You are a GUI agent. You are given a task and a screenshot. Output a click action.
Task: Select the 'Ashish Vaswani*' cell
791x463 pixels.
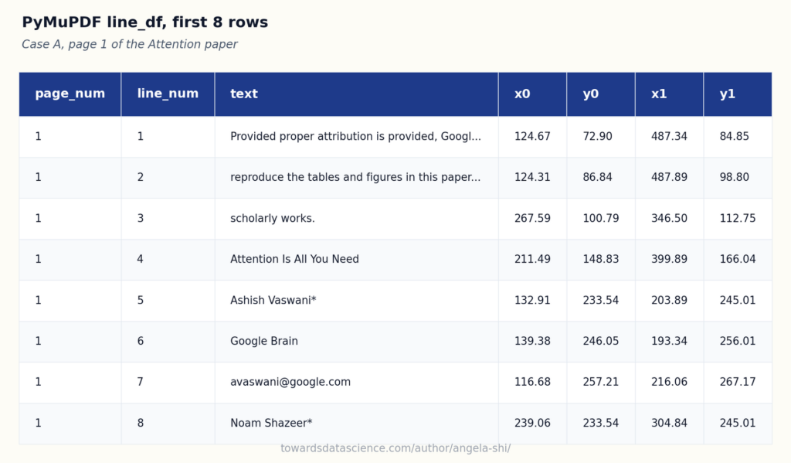(357, 301)
